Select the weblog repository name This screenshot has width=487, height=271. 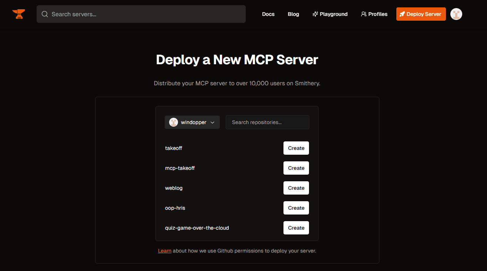pos(174,188)
